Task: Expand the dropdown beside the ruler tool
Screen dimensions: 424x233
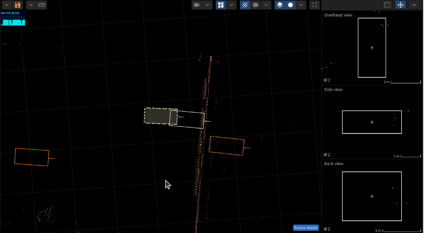Action: [x=31, y=5]
